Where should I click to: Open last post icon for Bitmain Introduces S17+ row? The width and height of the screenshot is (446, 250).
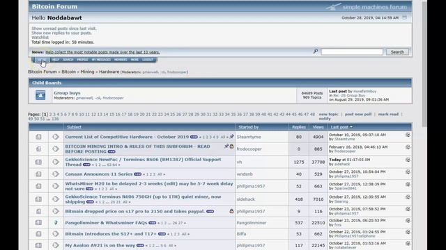tap(408, 232)
